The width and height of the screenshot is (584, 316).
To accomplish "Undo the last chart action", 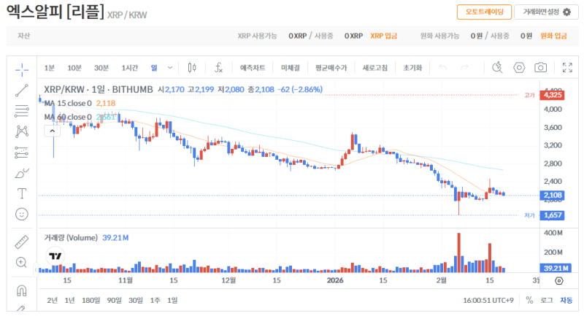I will click(443, 67).
